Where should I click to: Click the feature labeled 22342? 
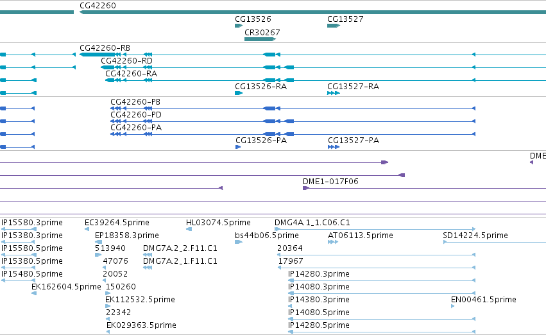click(119, 313)
